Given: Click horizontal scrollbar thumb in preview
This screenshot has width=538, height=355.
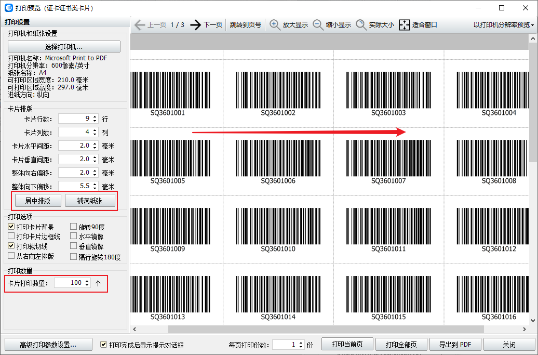Looking at the screenshot, I should [326, 329].
